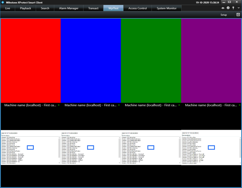
Task: Open the System Monitor tab
Action: point(167,8)
